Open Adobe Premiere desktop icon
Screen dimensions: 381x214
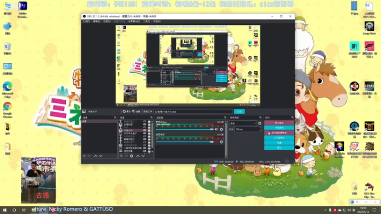[x=22, y=10]
